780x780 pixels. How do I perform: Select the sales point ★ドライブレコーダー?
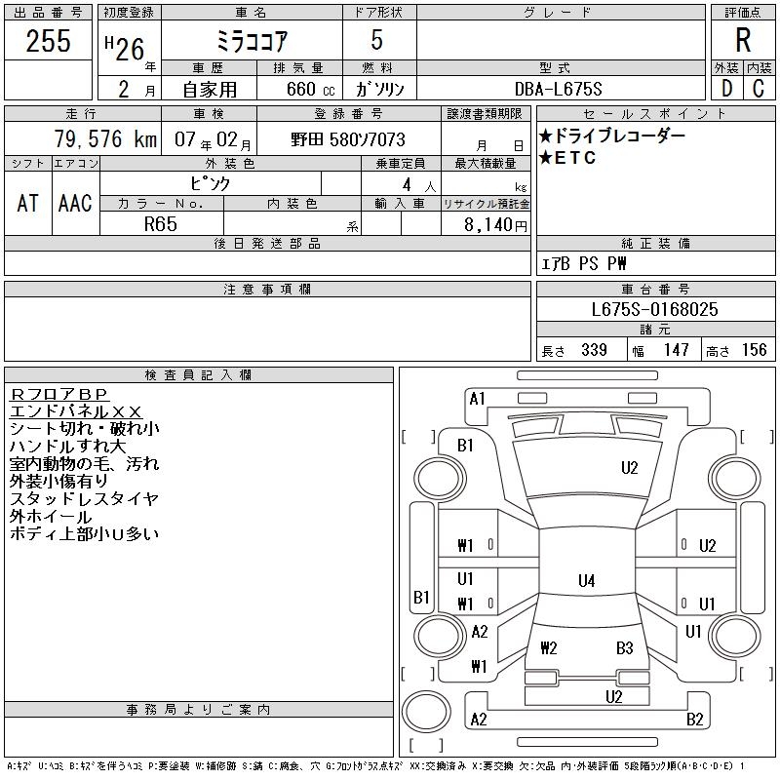coord(612,136)
